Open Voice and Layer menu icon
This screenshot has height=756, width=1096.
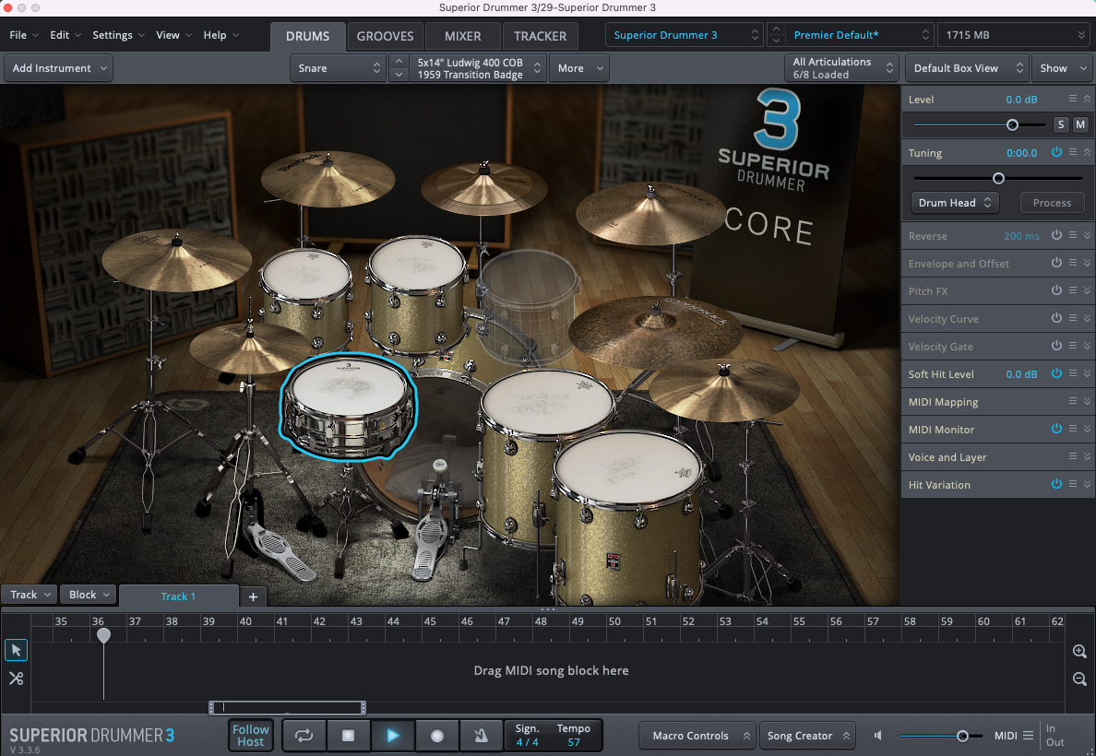[x=1072, y=456]
